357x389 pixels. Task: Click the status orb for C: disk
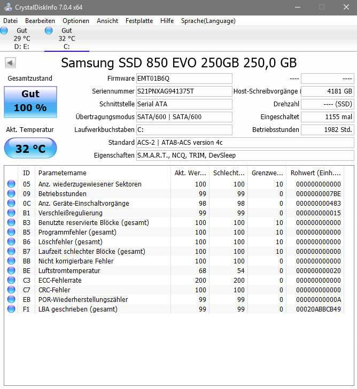[49, 30]
